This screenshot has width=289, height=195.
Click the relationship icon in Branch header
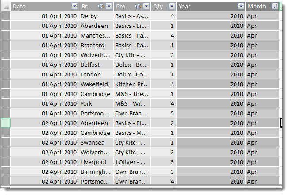pos(101,6)
